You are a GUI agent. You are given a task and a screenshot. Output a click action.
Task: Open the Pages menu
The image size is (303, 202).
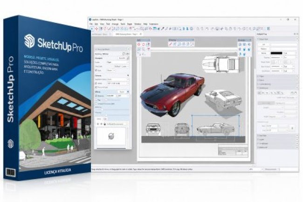pyautogui.click(x=130, y=24)
